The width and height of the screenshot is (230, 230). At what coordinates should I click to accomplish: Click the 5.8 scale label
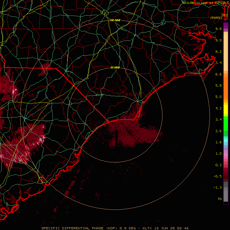click(x=218, y=86)
